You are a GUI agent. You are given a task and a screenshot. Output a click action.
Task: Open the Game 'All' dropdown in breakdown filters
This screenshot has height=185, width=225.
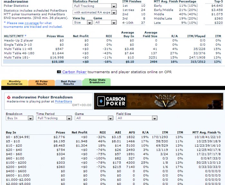tap(94, 118)
